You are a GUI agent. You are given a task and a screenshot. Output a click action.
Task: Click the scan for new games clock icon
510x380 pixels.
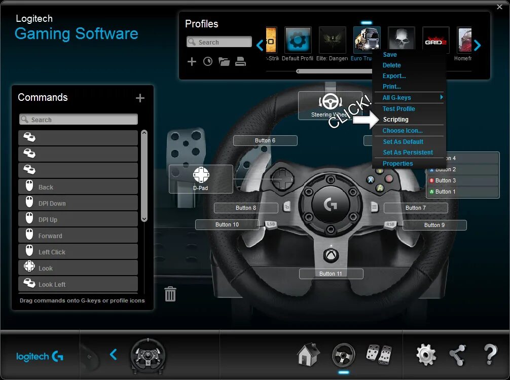[x=208, y=61]
